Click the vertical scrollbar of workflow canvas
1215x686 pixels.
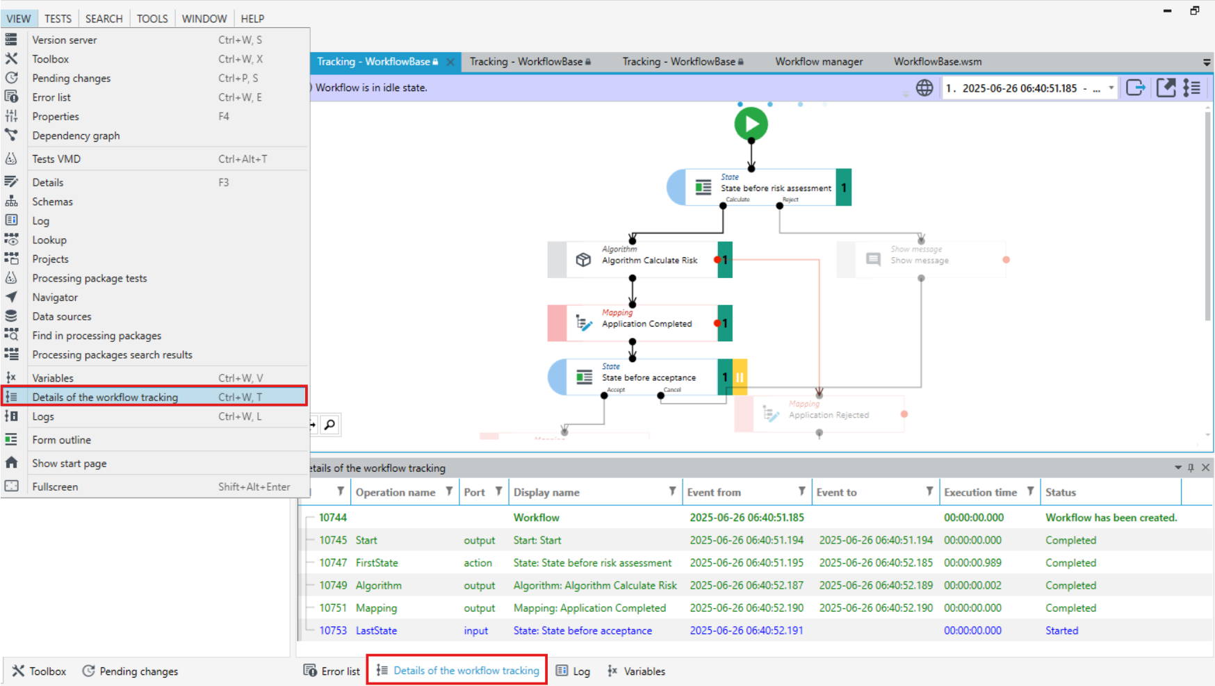1208,215
